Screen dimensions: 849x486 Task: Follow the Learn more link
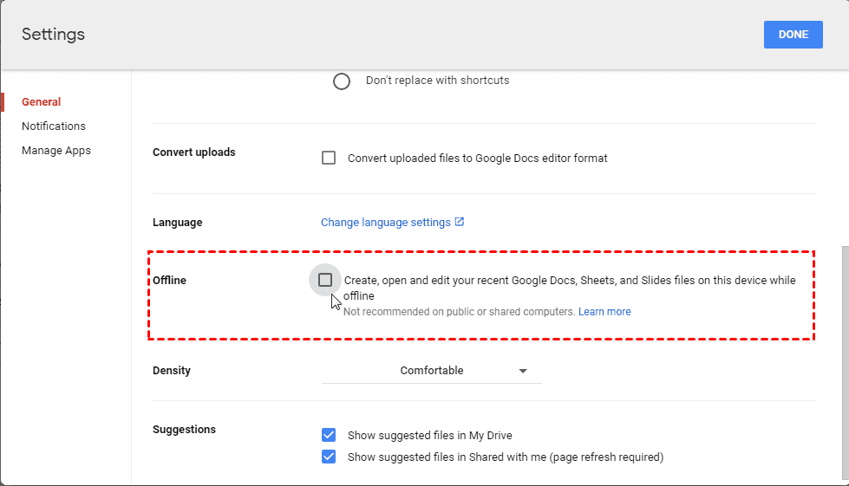(x=604, y=312)
